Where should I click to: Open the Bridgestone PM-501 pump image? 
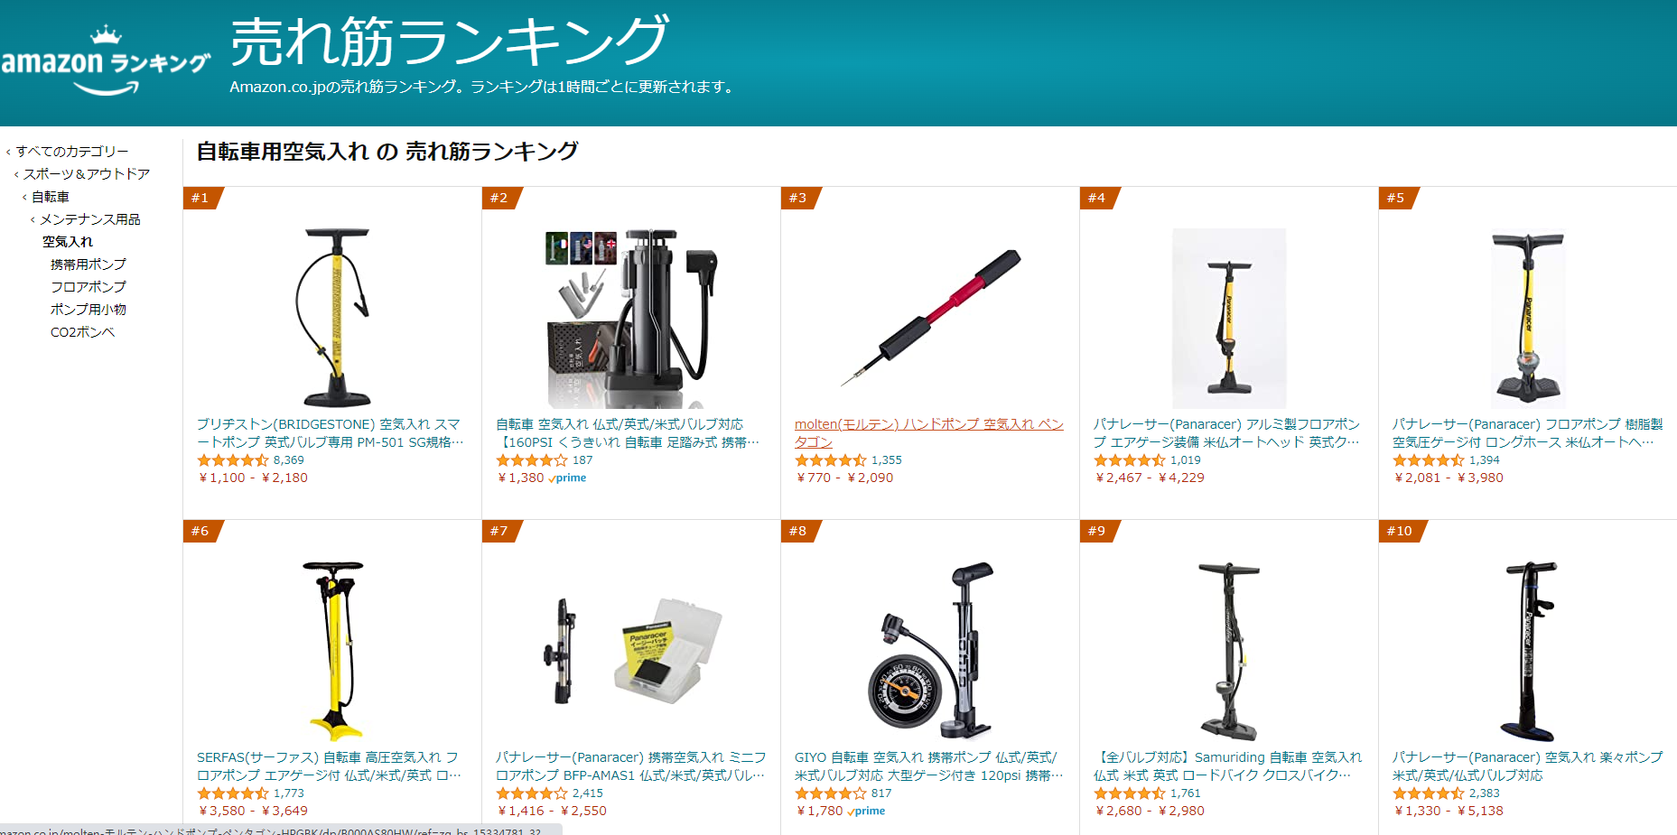click(335, 318)
